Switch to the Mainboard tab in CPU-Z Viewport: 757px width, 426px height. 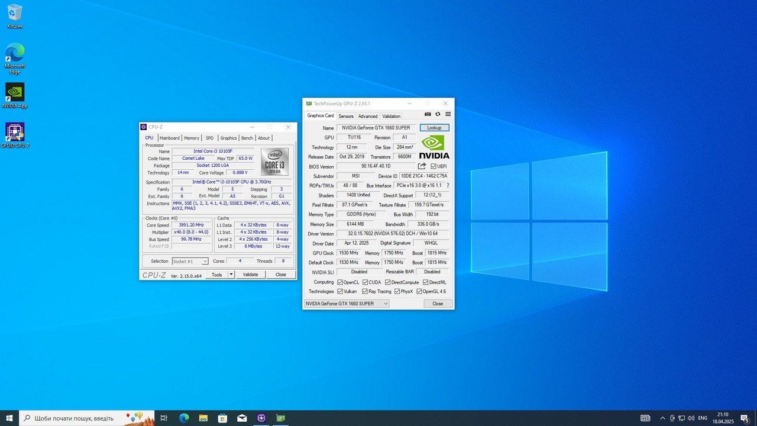170,138
